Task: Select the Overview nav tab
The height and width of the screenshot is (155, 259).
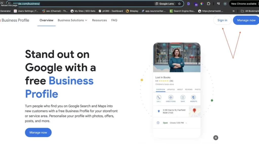Action: 47,20
